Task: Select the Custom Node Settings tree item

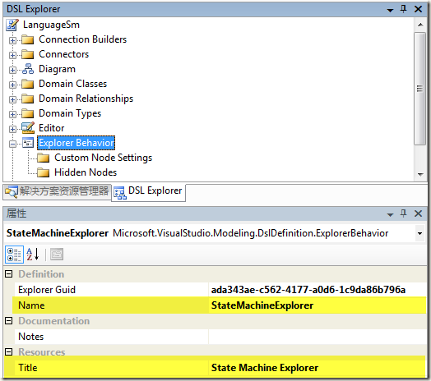Action: pyautogui.click(x=104, y=158)
